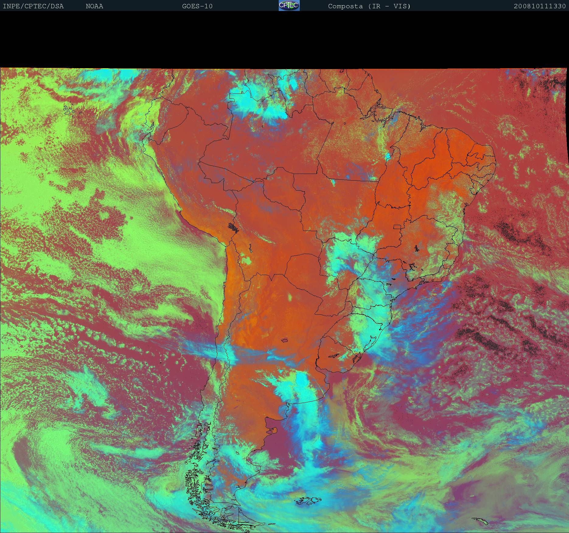Click the green Salar de Uyuni patch
Screen dimensions: 569x533
click(x=246, y=260)
